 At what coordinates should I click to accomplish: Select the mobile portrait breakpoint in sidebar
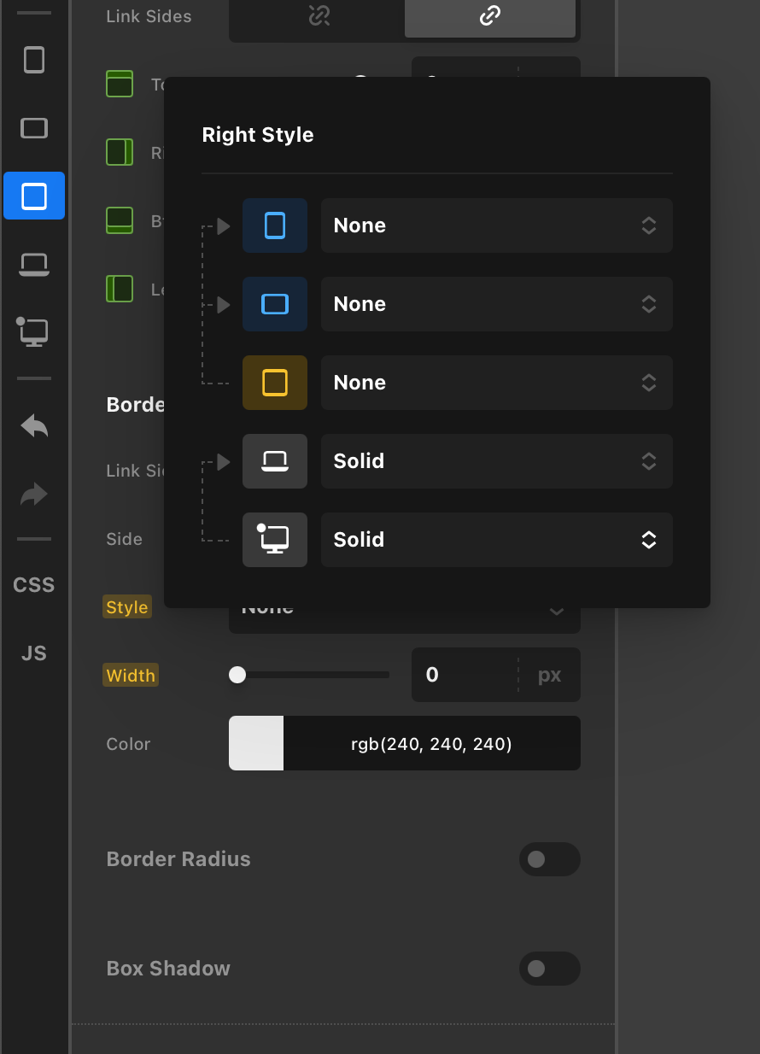pos(34,60)
